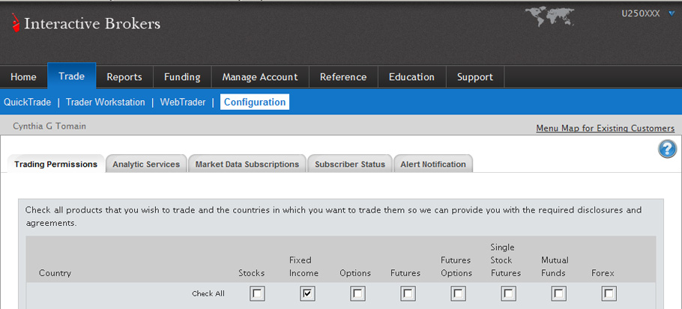Toggle the Mutual Funds Check All checkbox
Viewport: 682px width, 309px height.
tap(559, 294)
